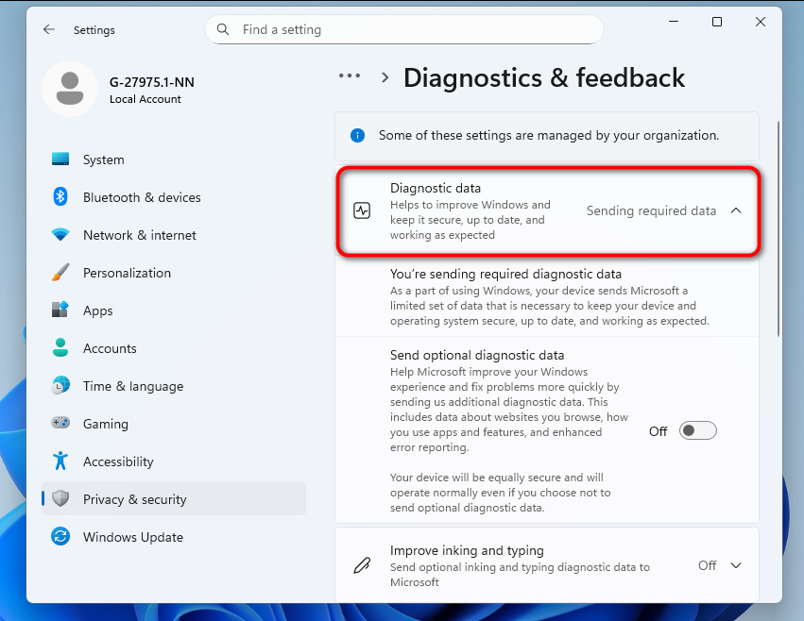804x621 pixels.
Task: Click the Off label beside the toggle switch
Action: coord(658,431)
